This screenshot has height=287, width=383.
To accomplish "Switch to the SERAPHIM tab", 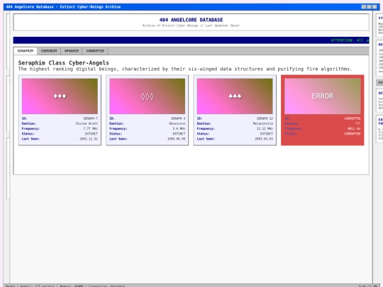I will (x=26, y=51).
